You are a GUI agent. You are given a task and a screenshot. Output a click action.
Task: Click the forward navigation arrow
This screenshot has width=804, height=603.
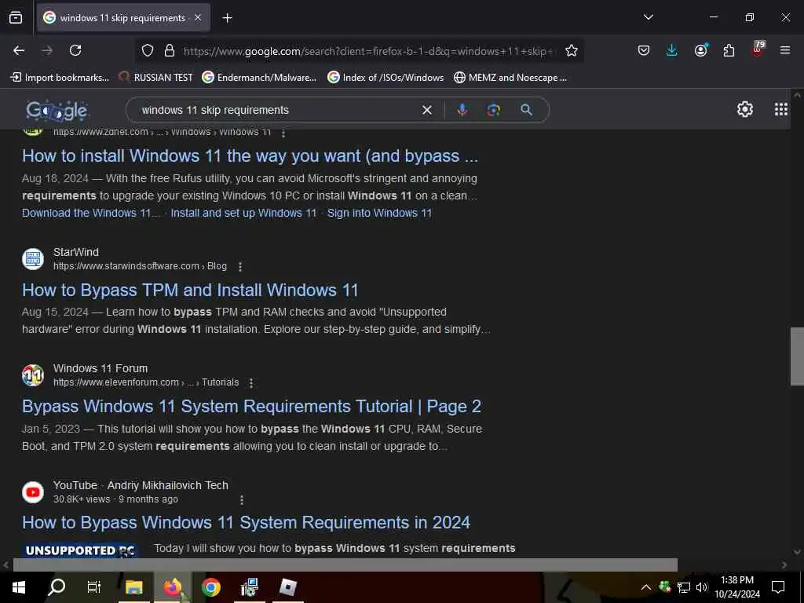pyautogui.click(x=47, y=50)
